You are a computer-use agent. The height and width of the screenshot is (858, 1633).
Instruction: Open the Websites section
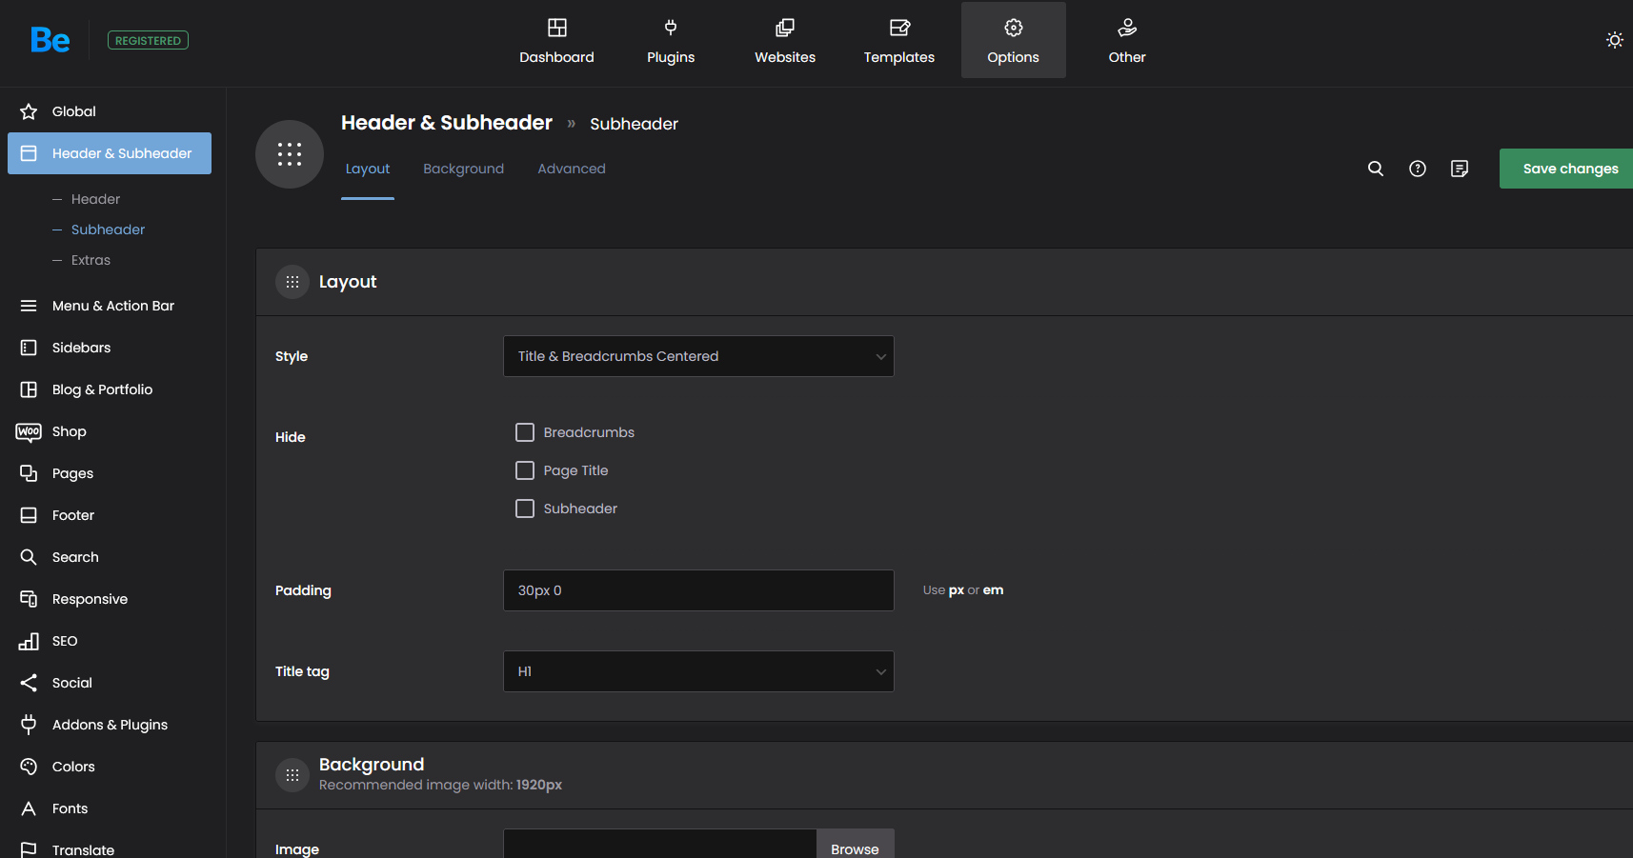785,41
